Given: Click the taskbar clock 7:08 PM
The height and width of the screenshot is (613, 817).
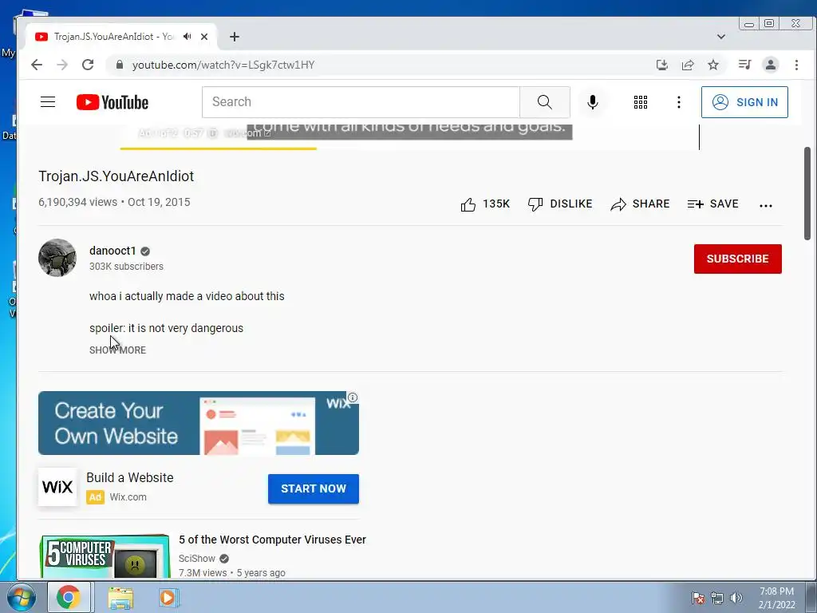Looking at the screenshot, I should click(776, 591).
